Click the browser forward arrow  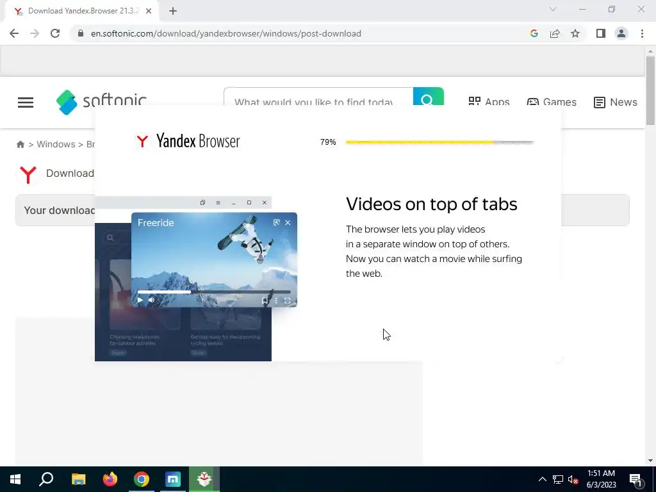tap(35, 33)
